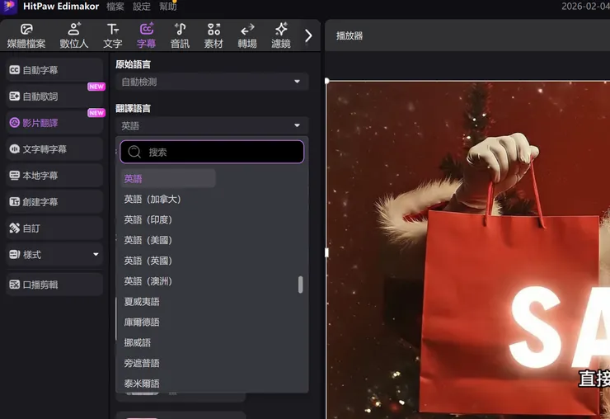The width and height of the screenshot is (610, 419).
Task: Choose 庫爾德語 from the list
Action: [142, 322]
